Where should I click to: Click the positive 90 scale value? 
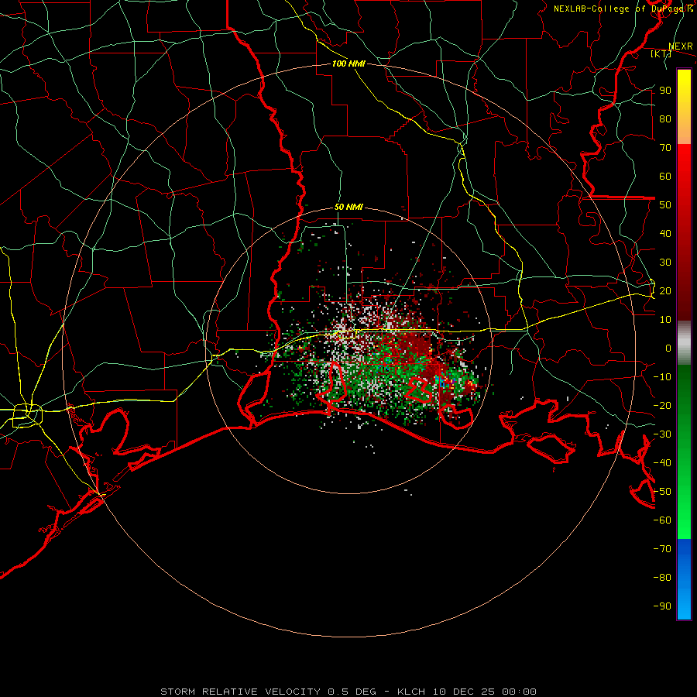(x=665, y=91)
